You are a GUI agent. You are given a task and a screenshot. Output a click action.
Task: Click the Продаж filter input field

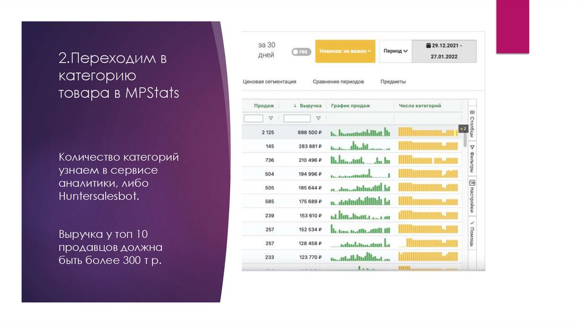(253, 119)
